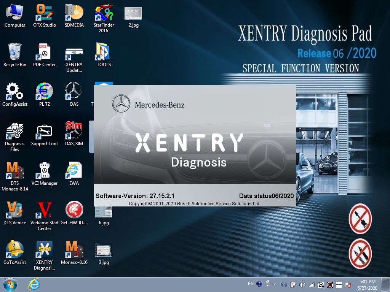Open Internet Explorer from the taskbar

coord(34,284)
